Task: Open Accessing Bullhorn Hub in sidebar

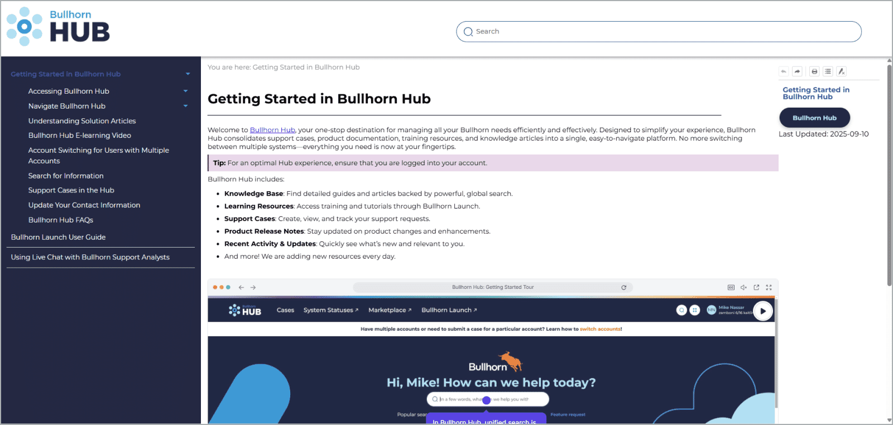Action: 69,91
